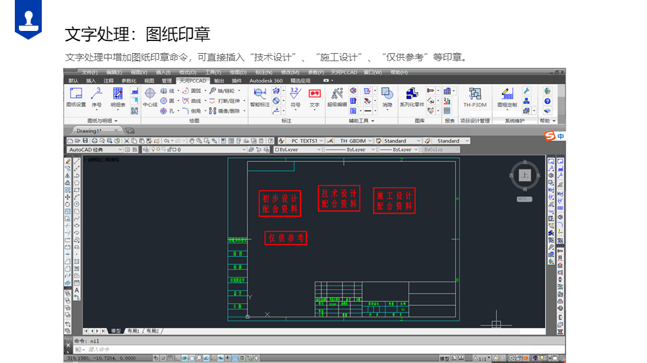This screenshot has height=363, width=647.
Task: Click the 初步设计配合资料 stamp
Action: 280,203
